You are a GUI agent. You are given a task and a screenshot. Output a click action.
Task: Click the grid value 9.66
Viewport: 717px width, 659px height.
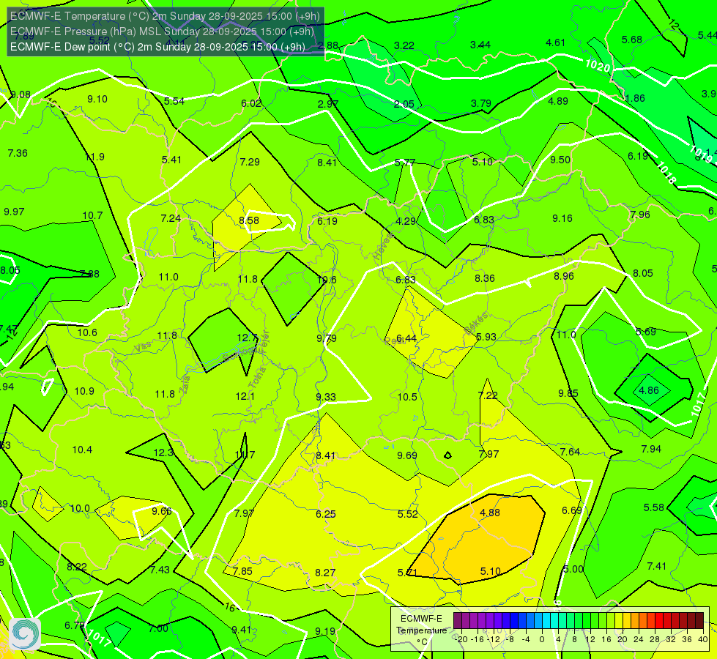point(161,511)
